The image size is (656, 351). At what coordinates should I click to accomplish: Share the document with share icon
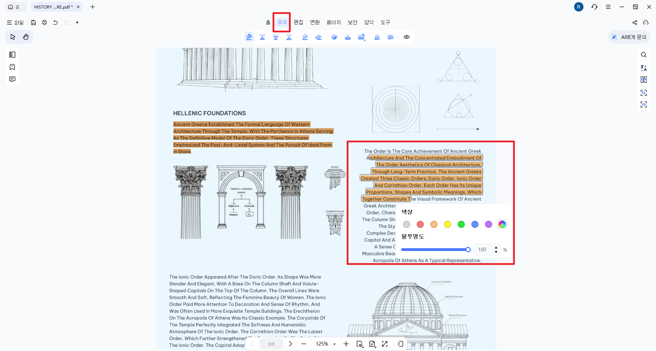coord(635,23)
